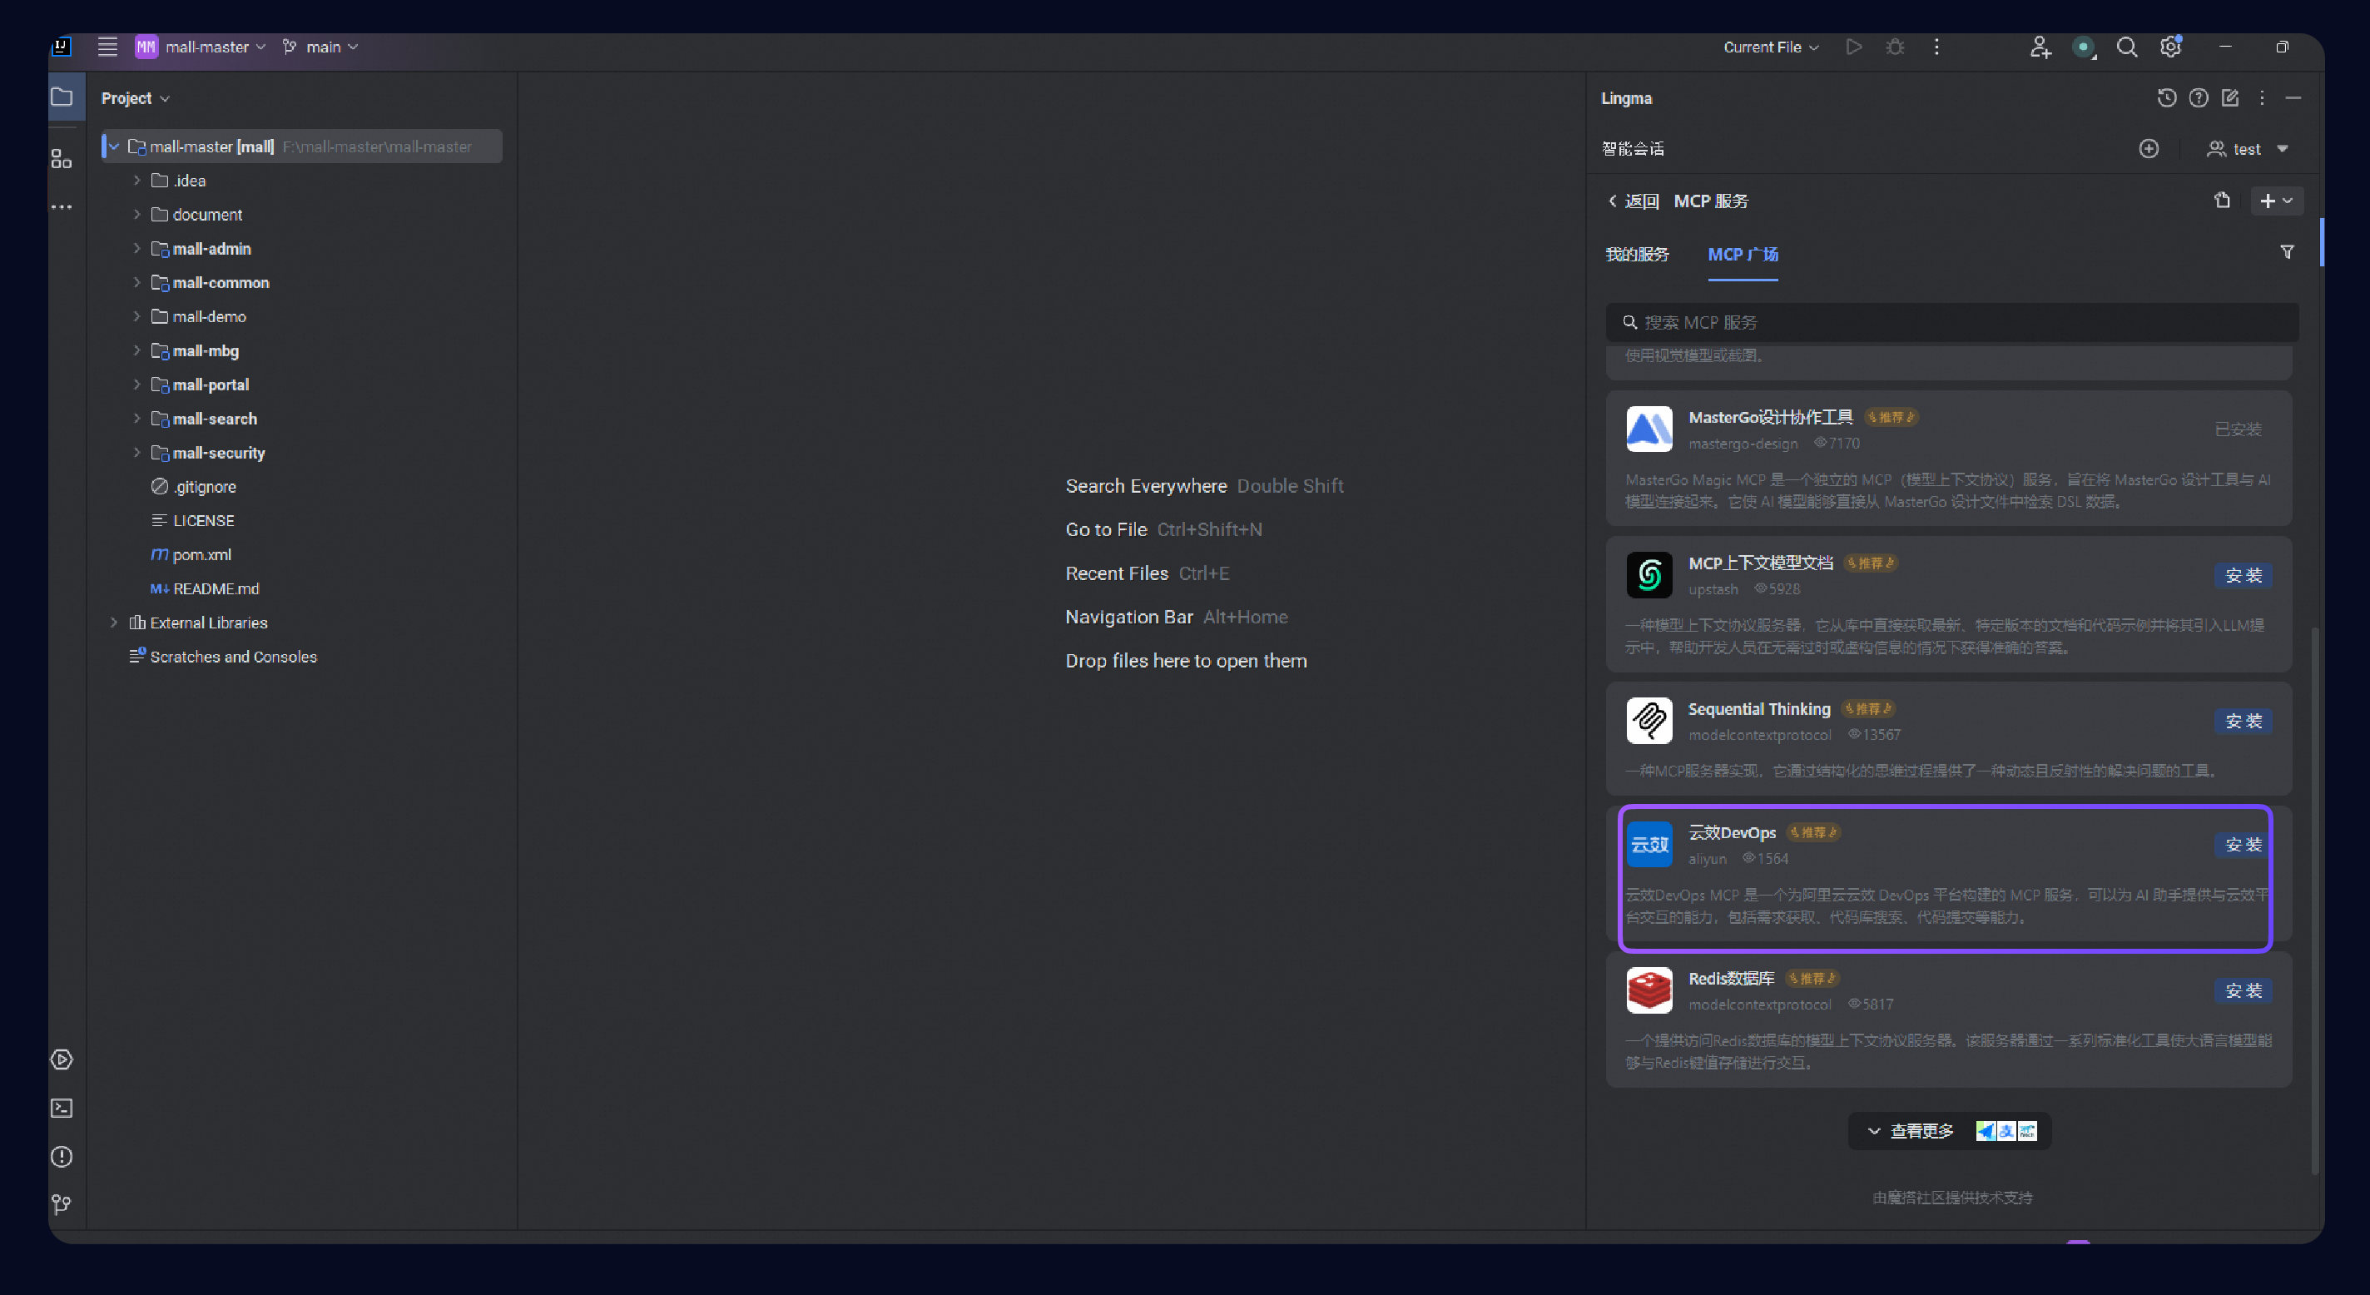Select the mall-search module
2370x1295 pixels.
coord(215,419)
